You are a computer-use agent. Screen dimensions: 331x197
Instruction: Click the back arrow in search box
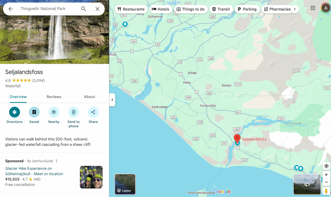[11, 9]
